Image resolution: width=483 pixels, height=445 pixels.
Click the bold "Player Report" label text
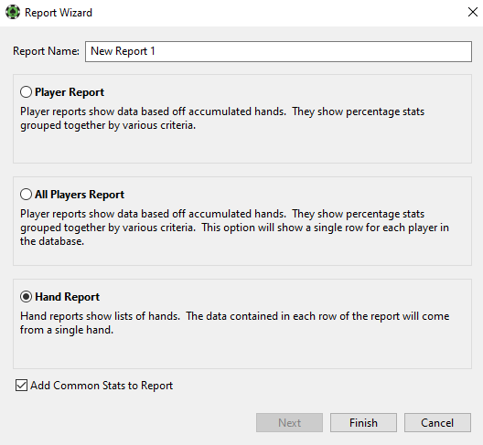[x=70, y=92]
